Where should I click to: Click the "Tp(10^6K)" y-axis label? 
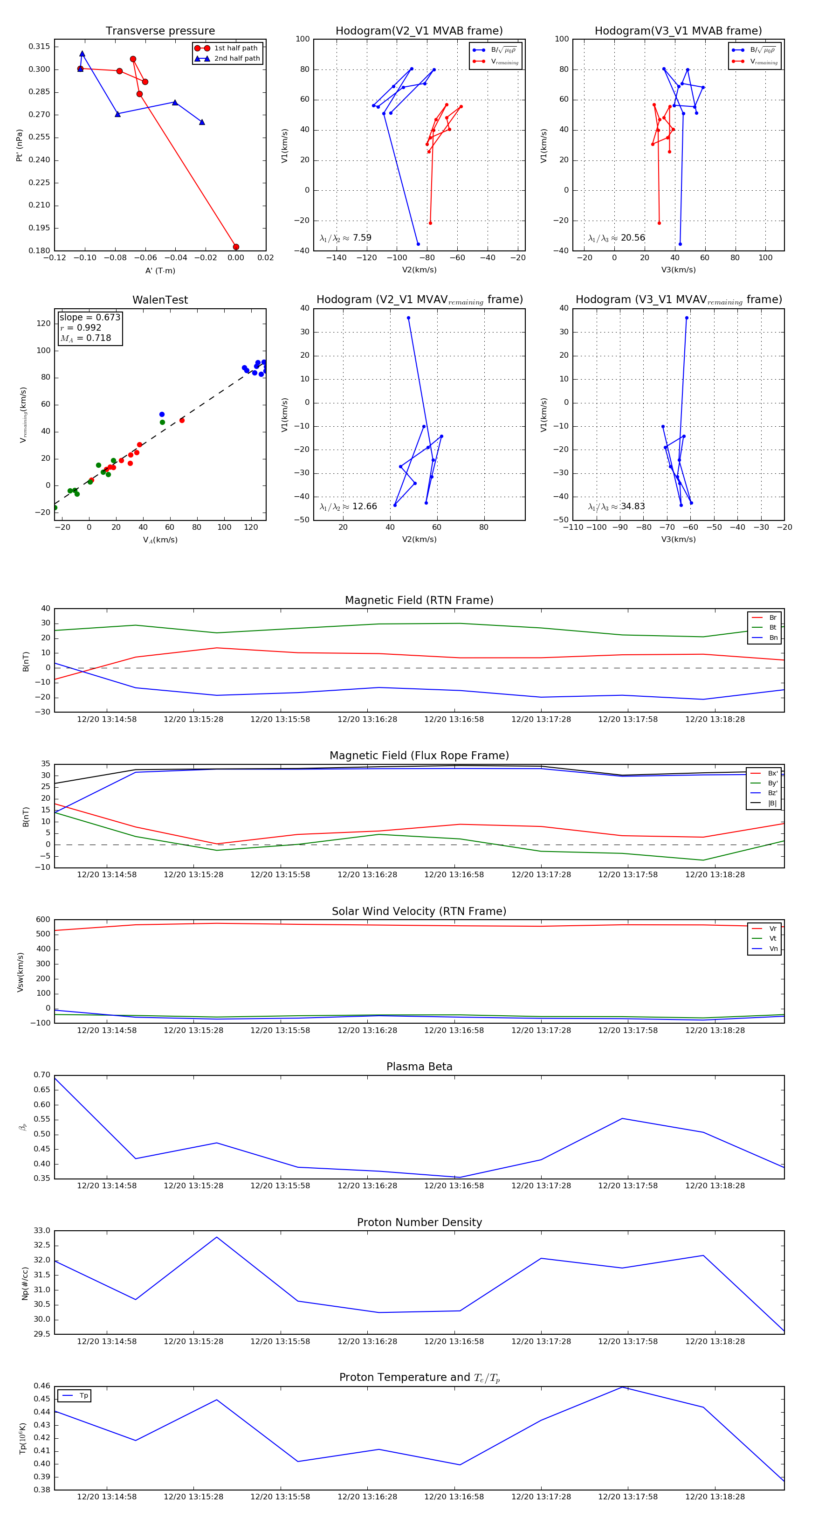(23, 1438)
